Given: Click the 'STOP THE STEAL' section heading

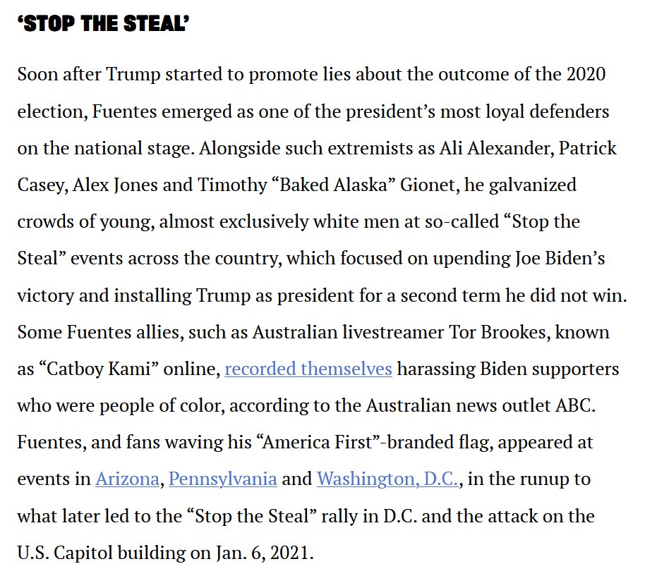Looking at the screenshot, I should (104, 23).
